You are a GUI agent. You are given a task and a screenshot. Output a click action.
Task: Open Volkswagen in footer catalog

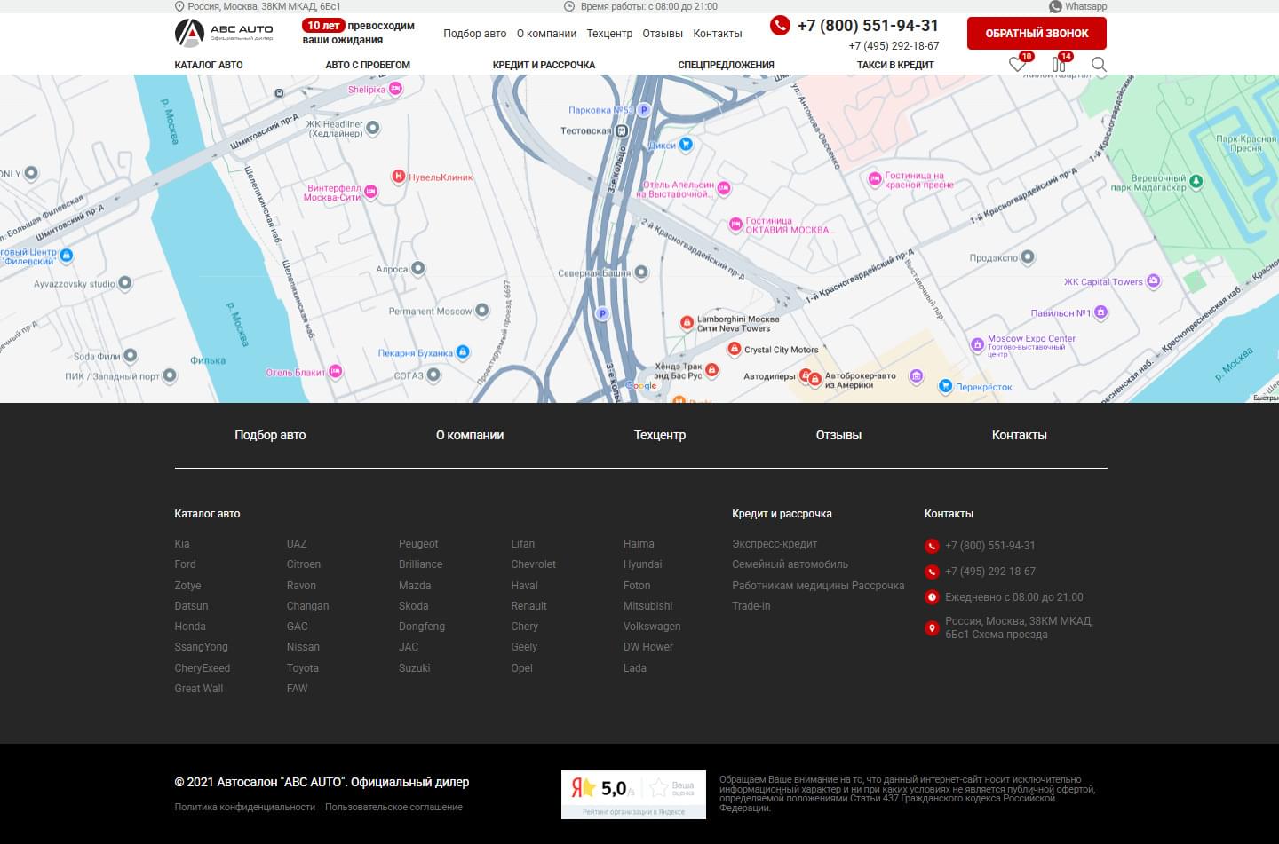point(652,627)
